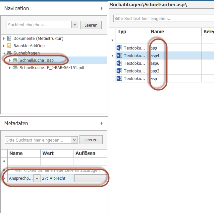Click the Word icon of asp4 row
Image resolution: width=214 pixels, height=213 pixels.
(x=120, y=55)
